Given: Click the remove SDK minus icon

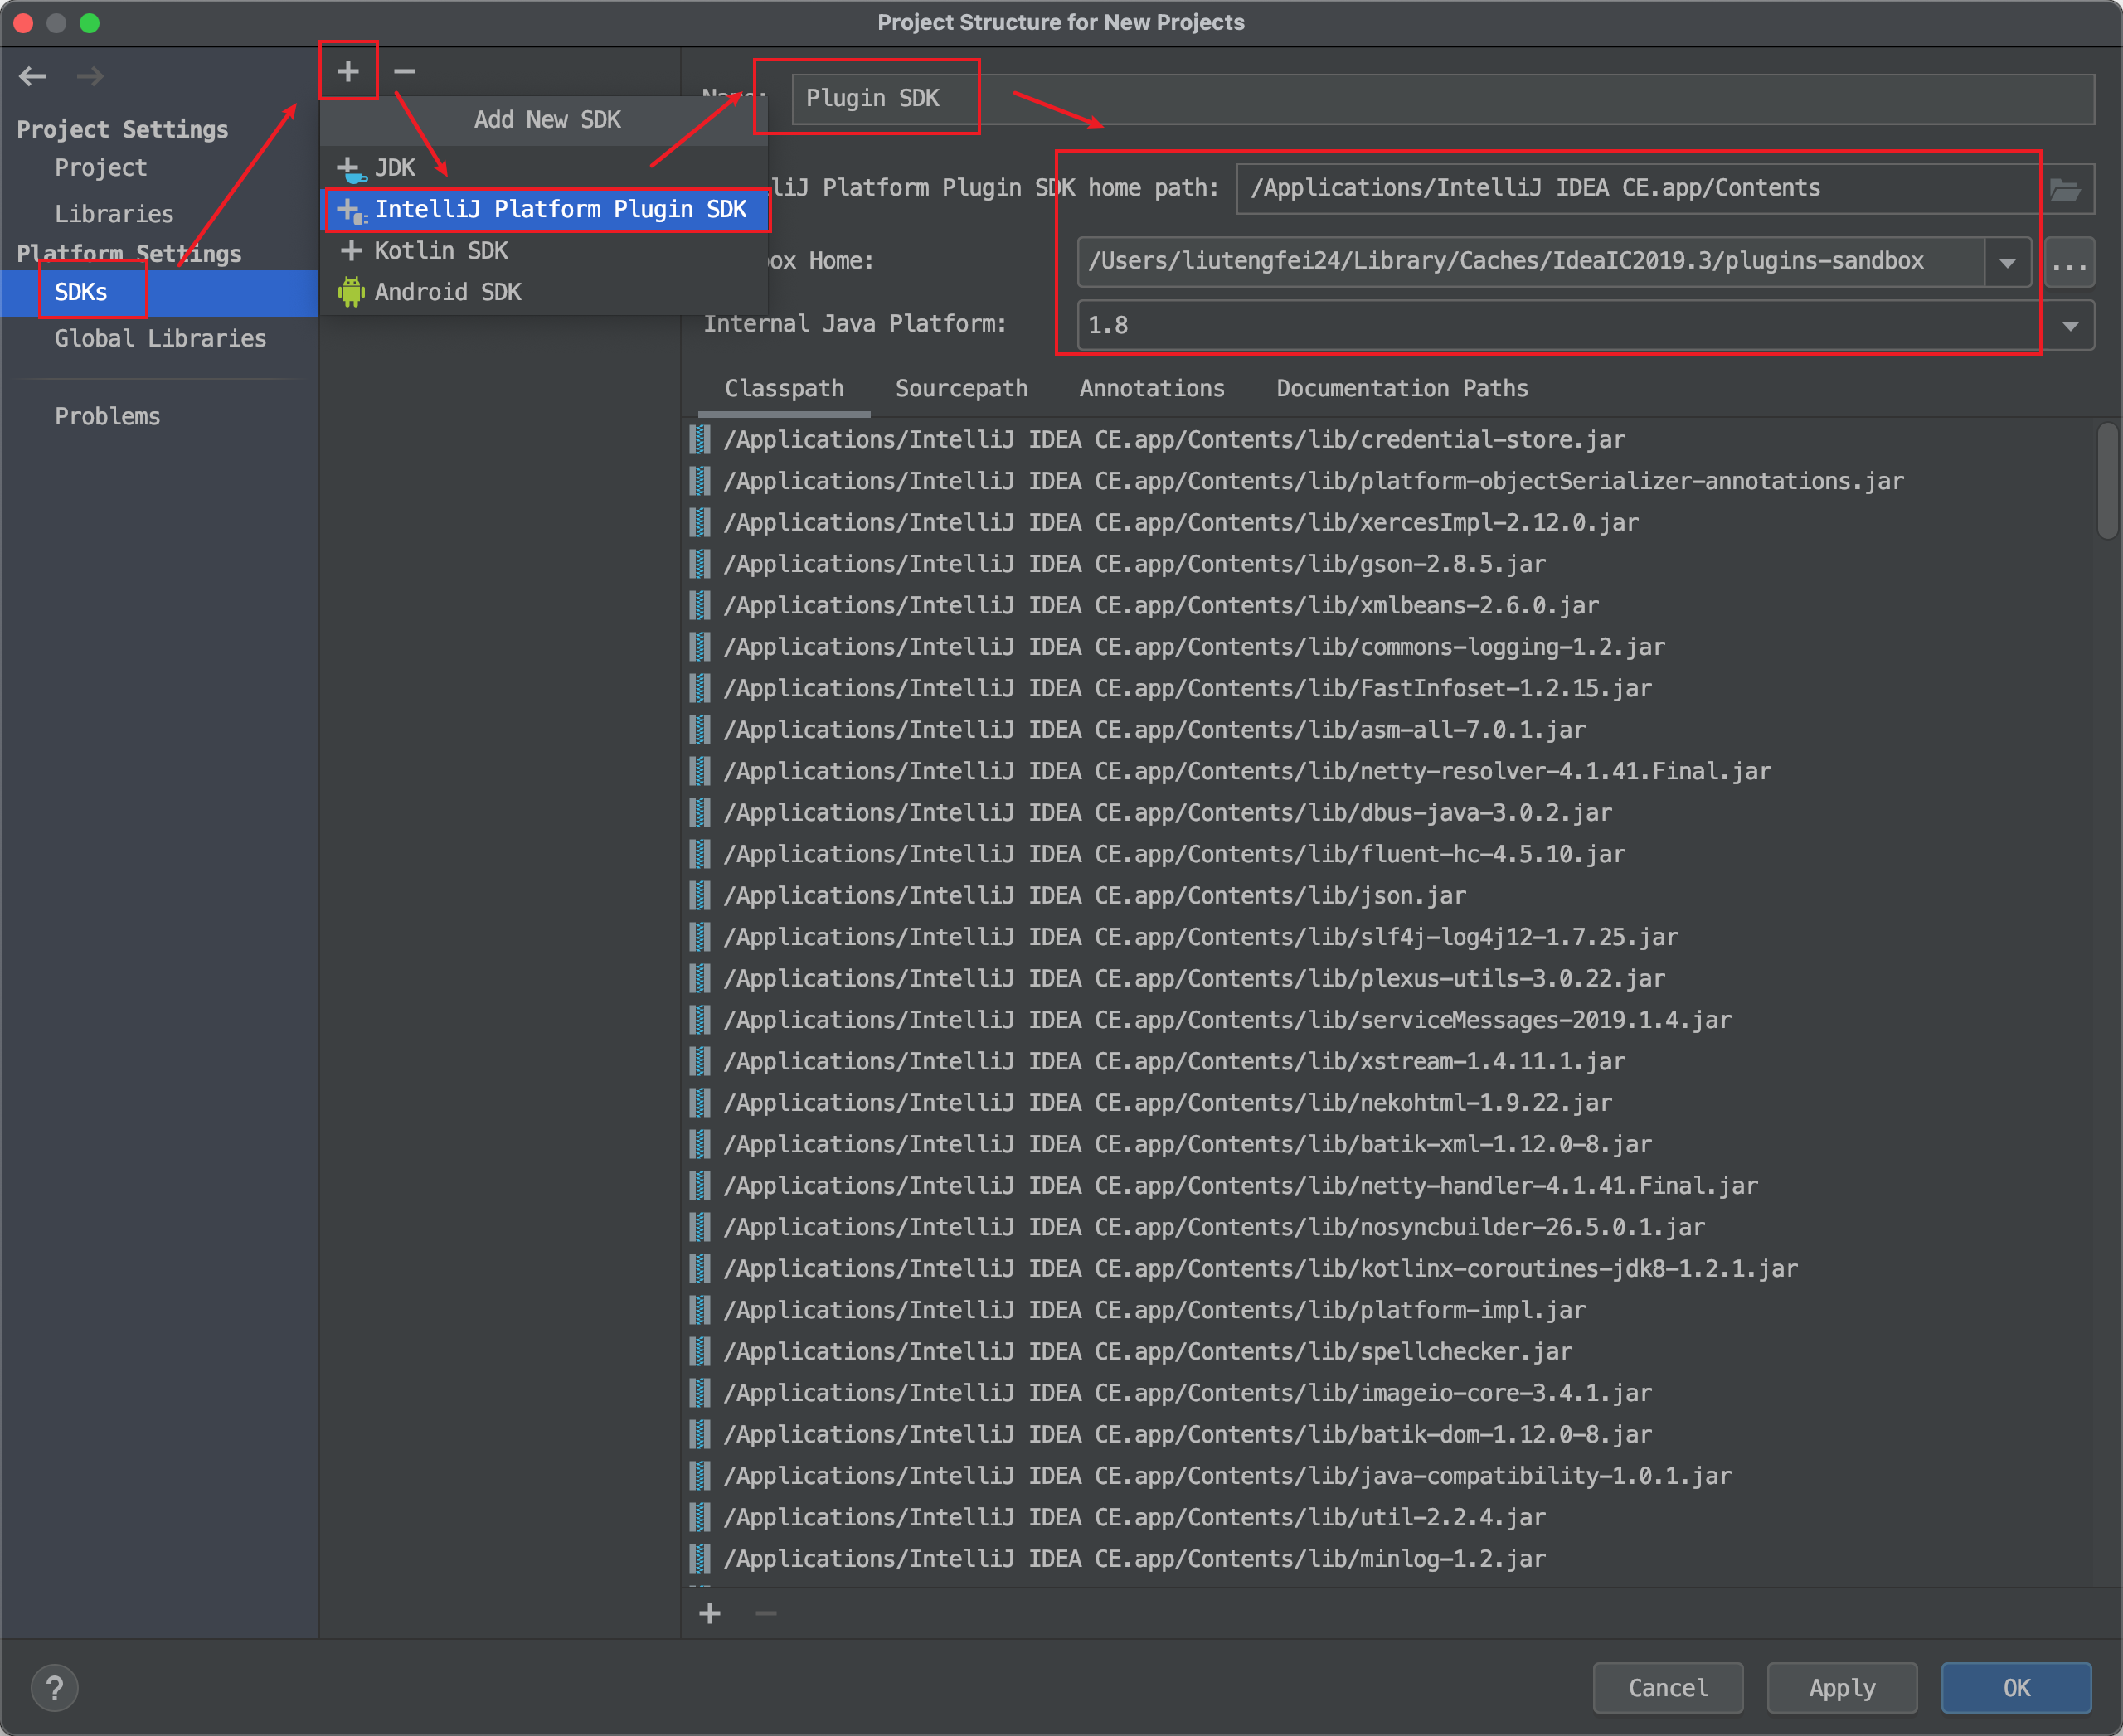Looking at the screenshot, I should (x=404, y=71).
